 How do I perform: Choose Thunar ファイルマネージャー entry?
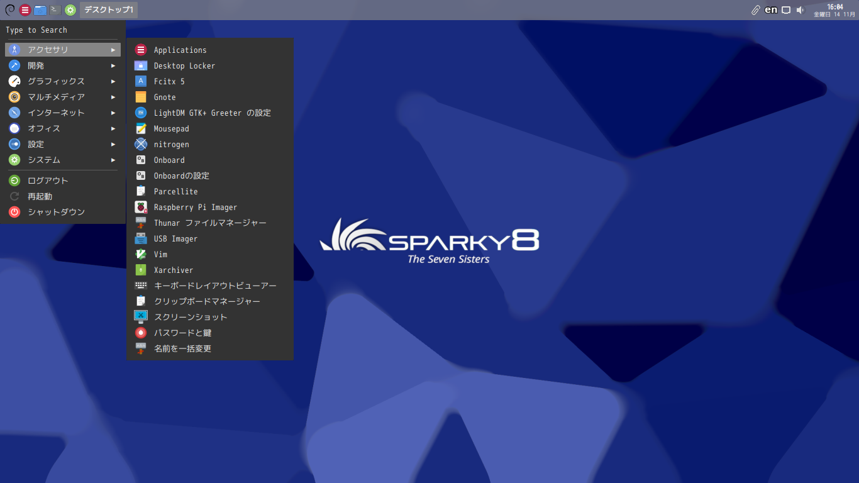pyautogui.click(x=210, y=223)
